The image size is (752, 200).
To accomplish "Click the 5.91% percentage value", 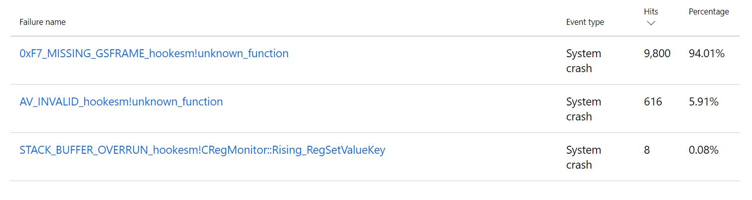I will pyautogui.click(x=703, y=101).
